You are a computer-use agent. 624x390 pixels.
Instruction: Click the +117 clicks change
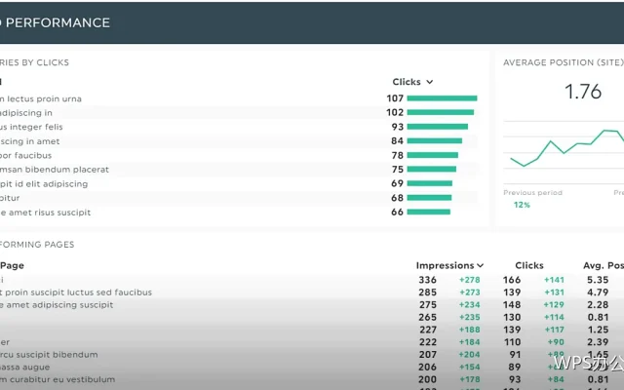click(x=554, y=330)
